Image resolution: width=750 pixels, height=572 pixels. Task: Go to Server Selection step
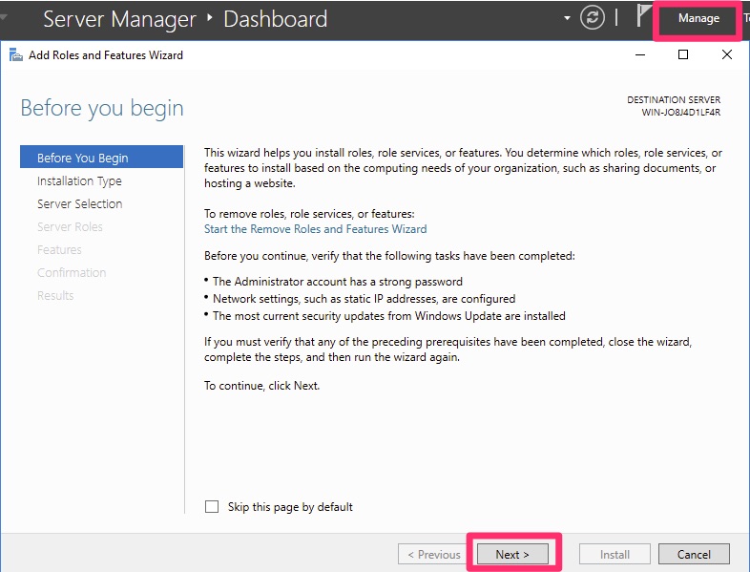click(x=80, y=204)
